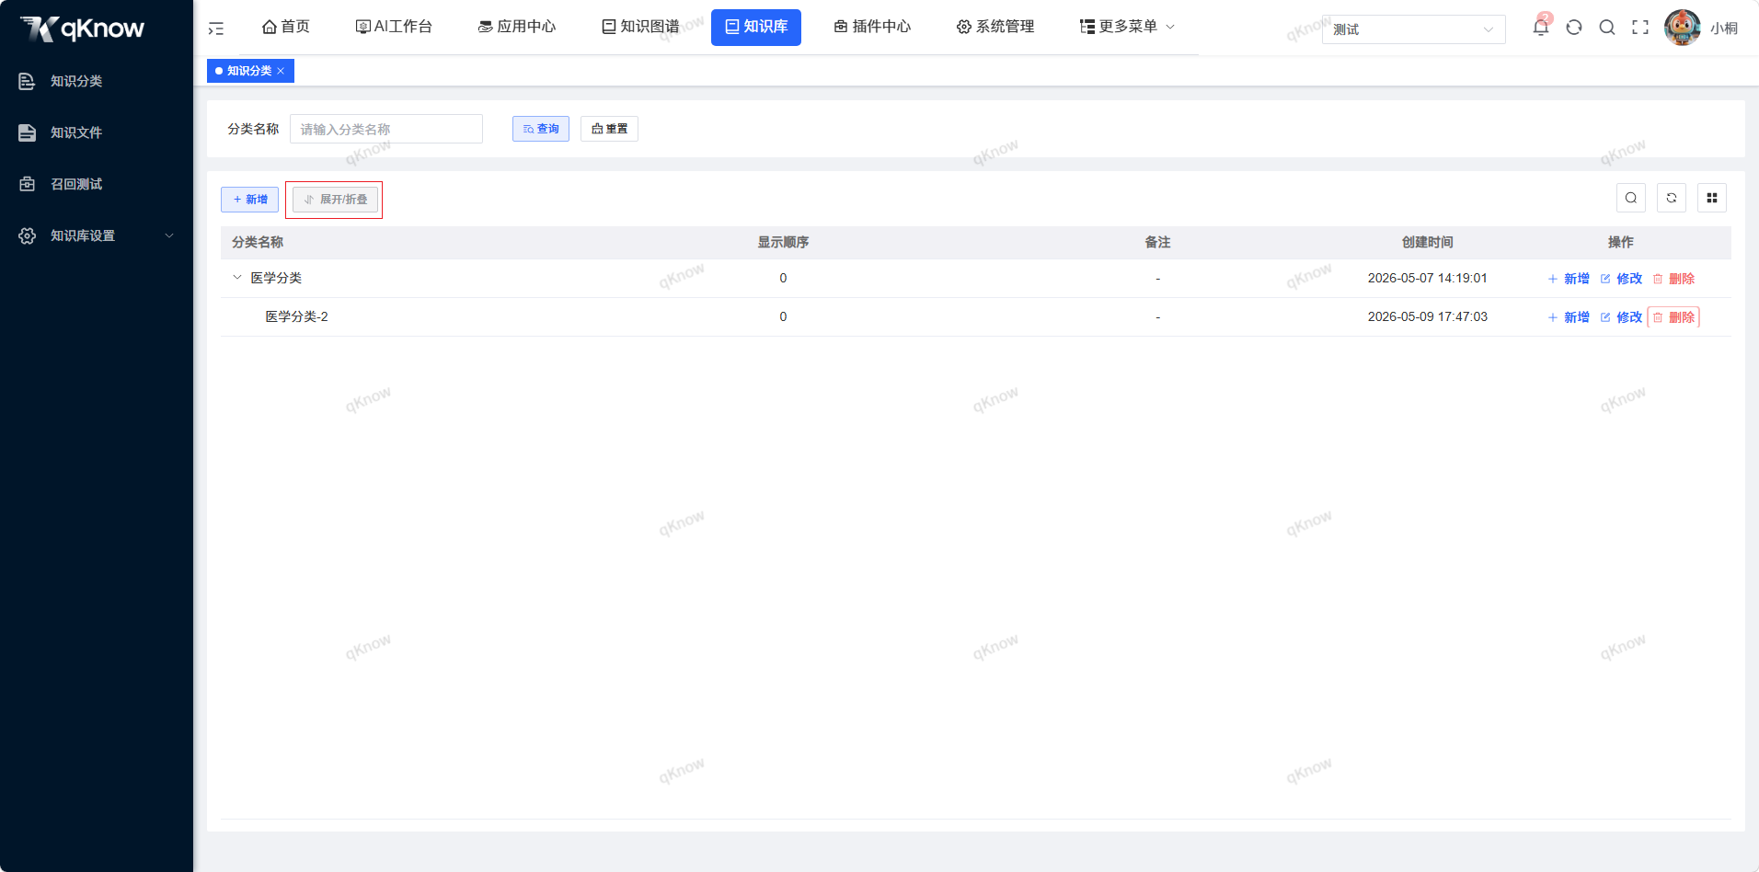The width and height of the screenshot is (1759, 872).
Task: Open 插件中心 in top navigation
Action: 872,27
